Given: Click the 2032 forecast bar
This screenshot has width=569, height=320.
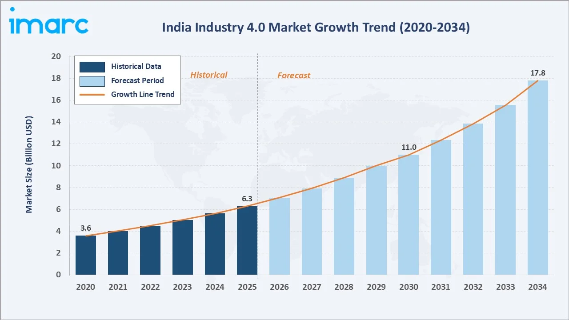Looking at the screenshot, I should click(x=473, y=199).
